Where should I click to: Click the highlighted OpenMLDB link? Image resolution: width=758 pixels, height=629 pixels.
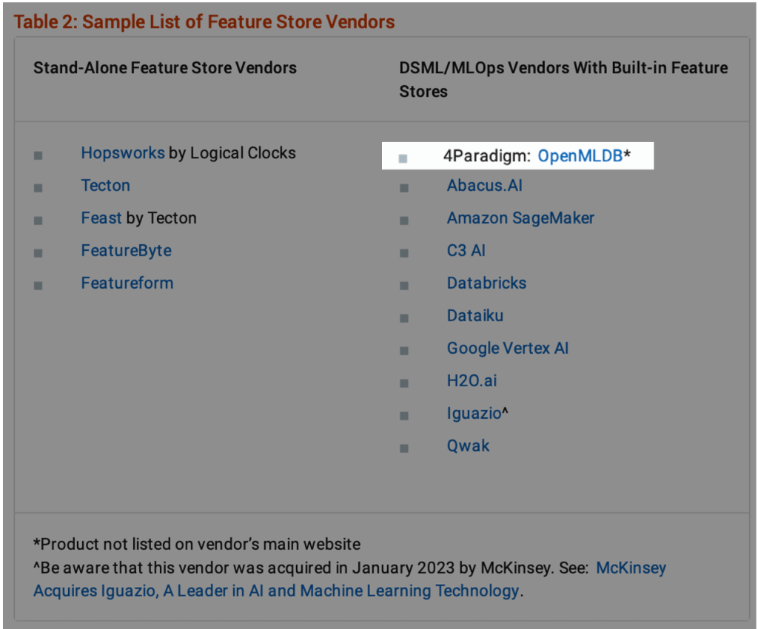point(580,156)
